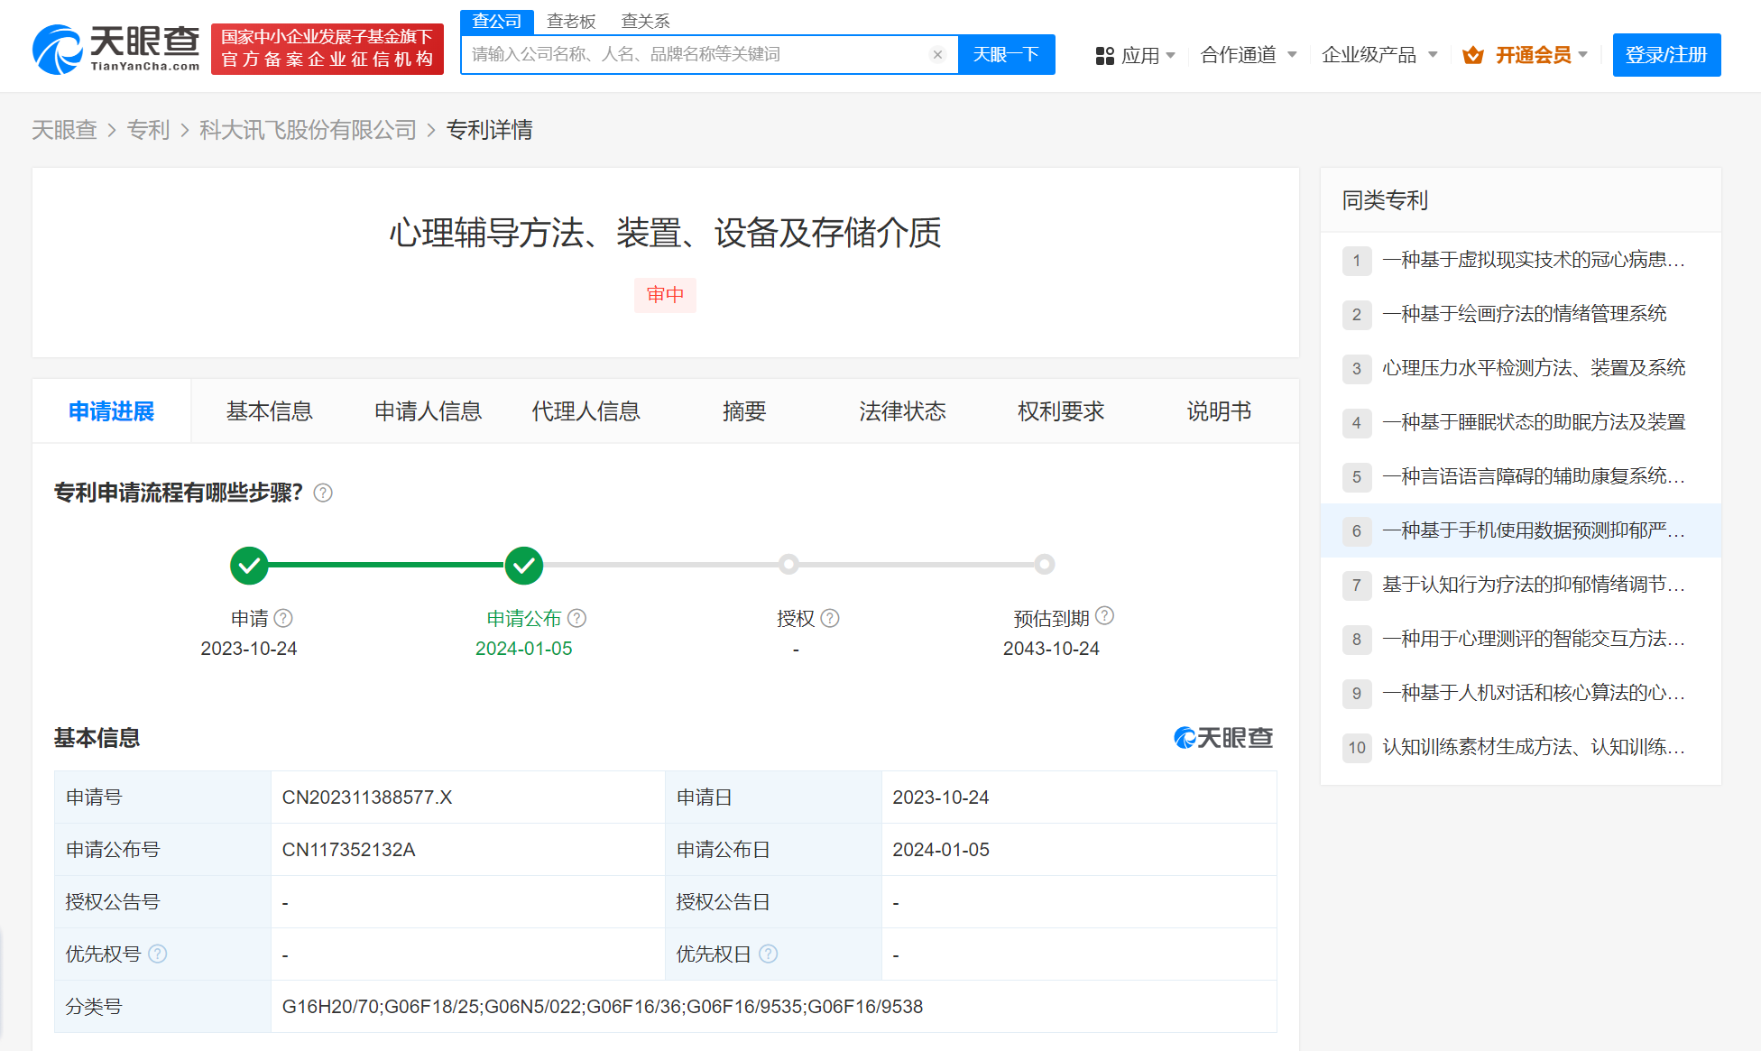Click the help icon beside 优先权日
This screenshot has width=1761, height=1051.
768,954
